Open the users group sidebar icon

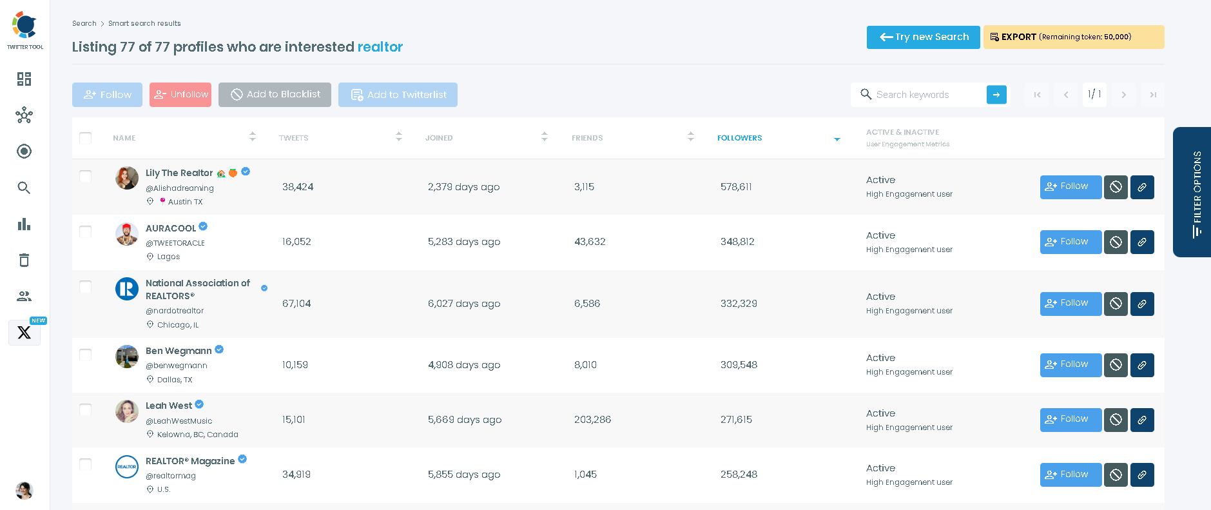tap(24, 296)
